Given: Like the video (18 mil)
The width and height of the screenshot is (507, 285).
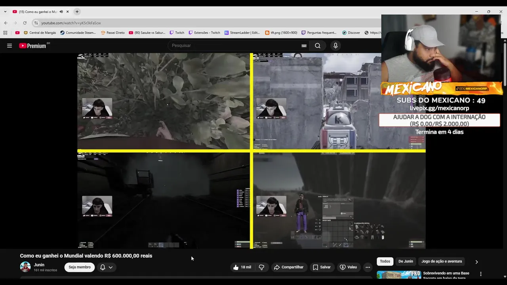Looking at the screenshot, I should pyautogui.click(x=242, y=267).
